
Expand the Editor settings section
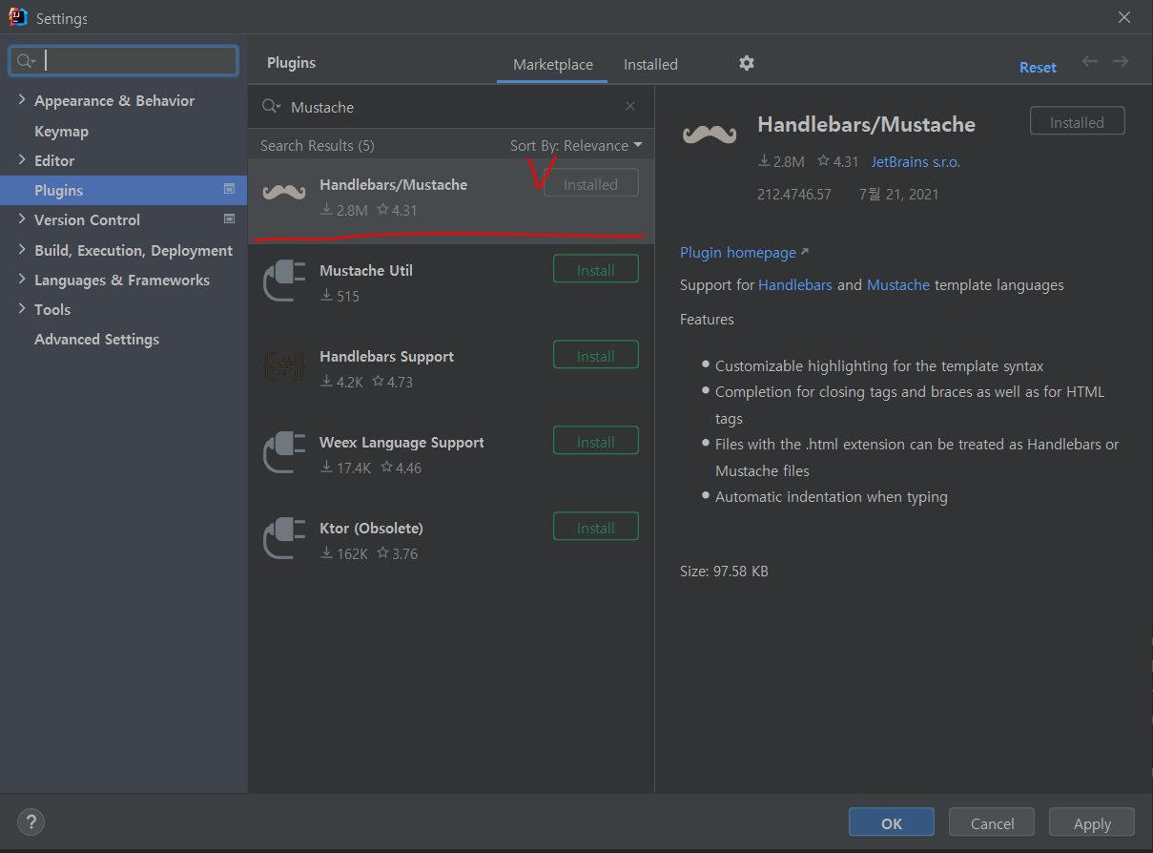tap(23, 160)
